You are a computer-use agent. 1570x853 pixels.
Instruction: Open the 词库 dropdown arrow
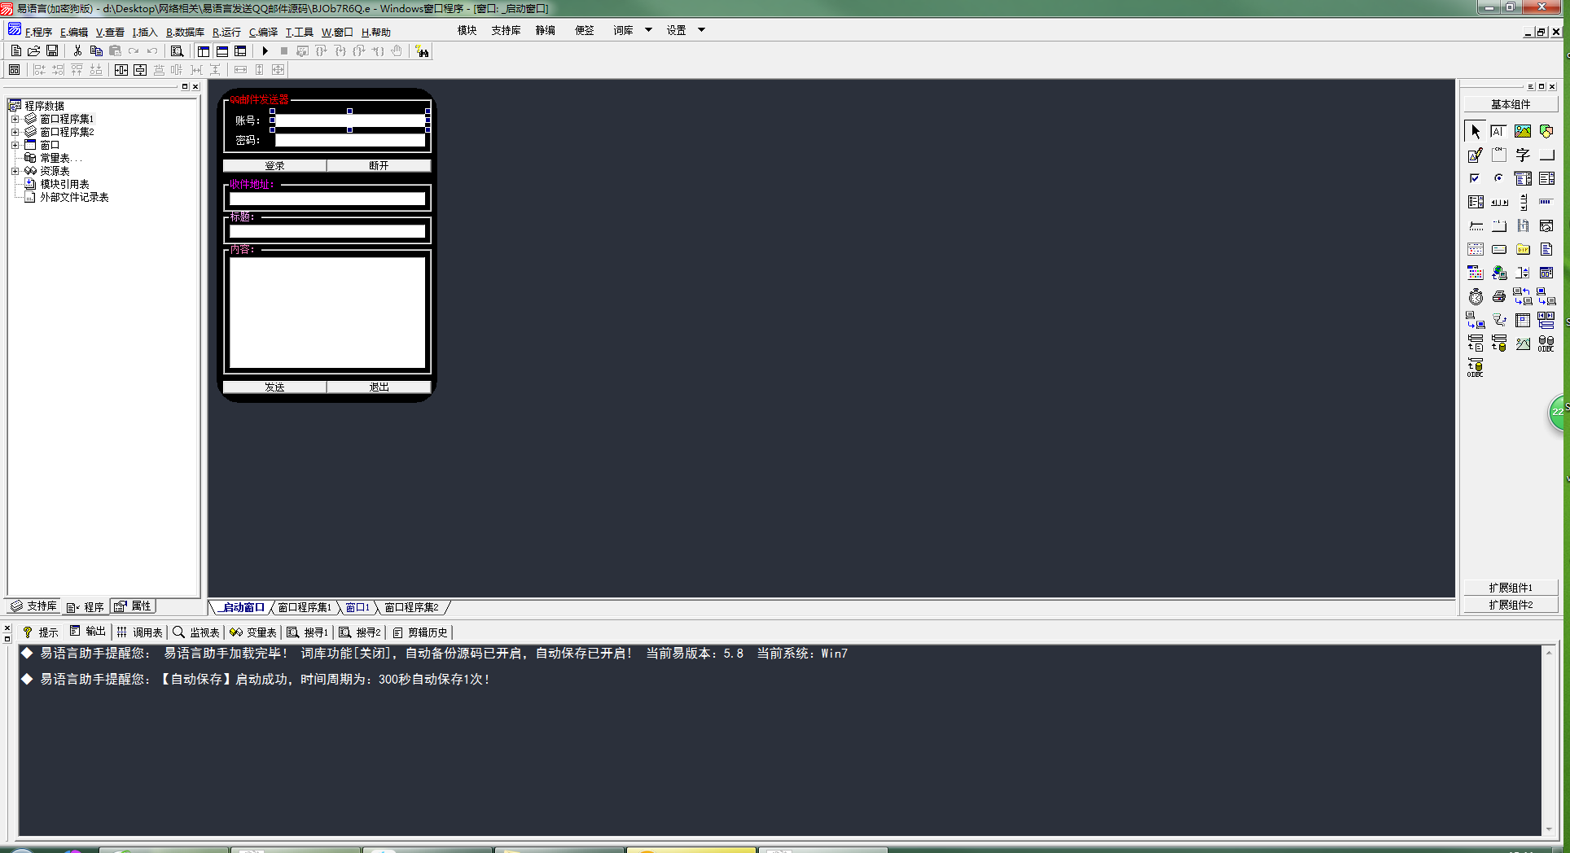click(x=648, y=30)
